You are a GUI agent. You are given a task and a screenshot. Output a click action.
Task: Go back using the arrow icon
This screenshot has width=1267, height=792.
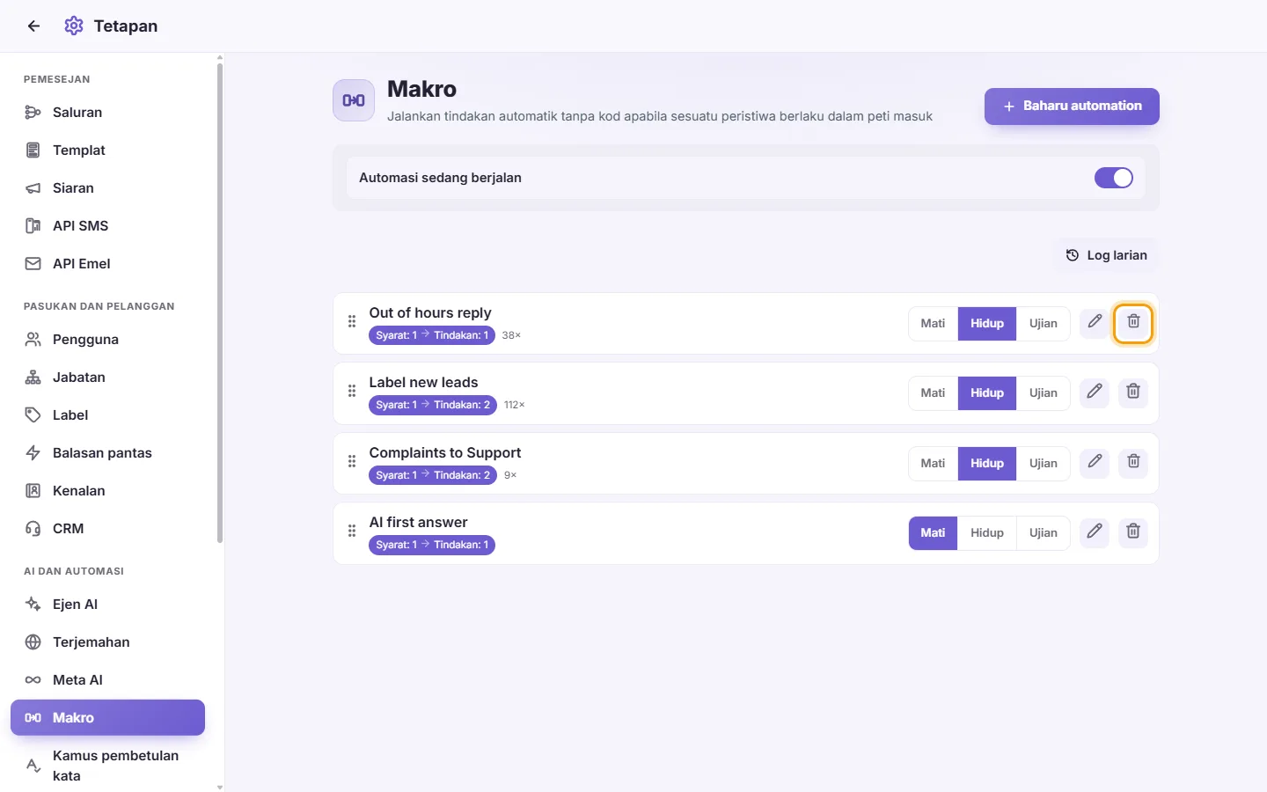pyautogui.click(x=33, y=26)
